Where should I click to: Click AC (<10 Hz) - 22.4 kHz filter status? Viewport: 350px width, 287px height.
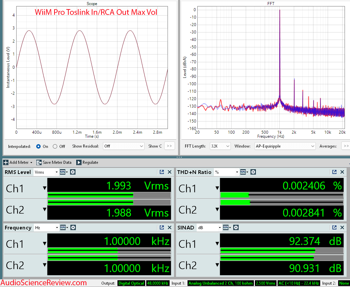299,283
